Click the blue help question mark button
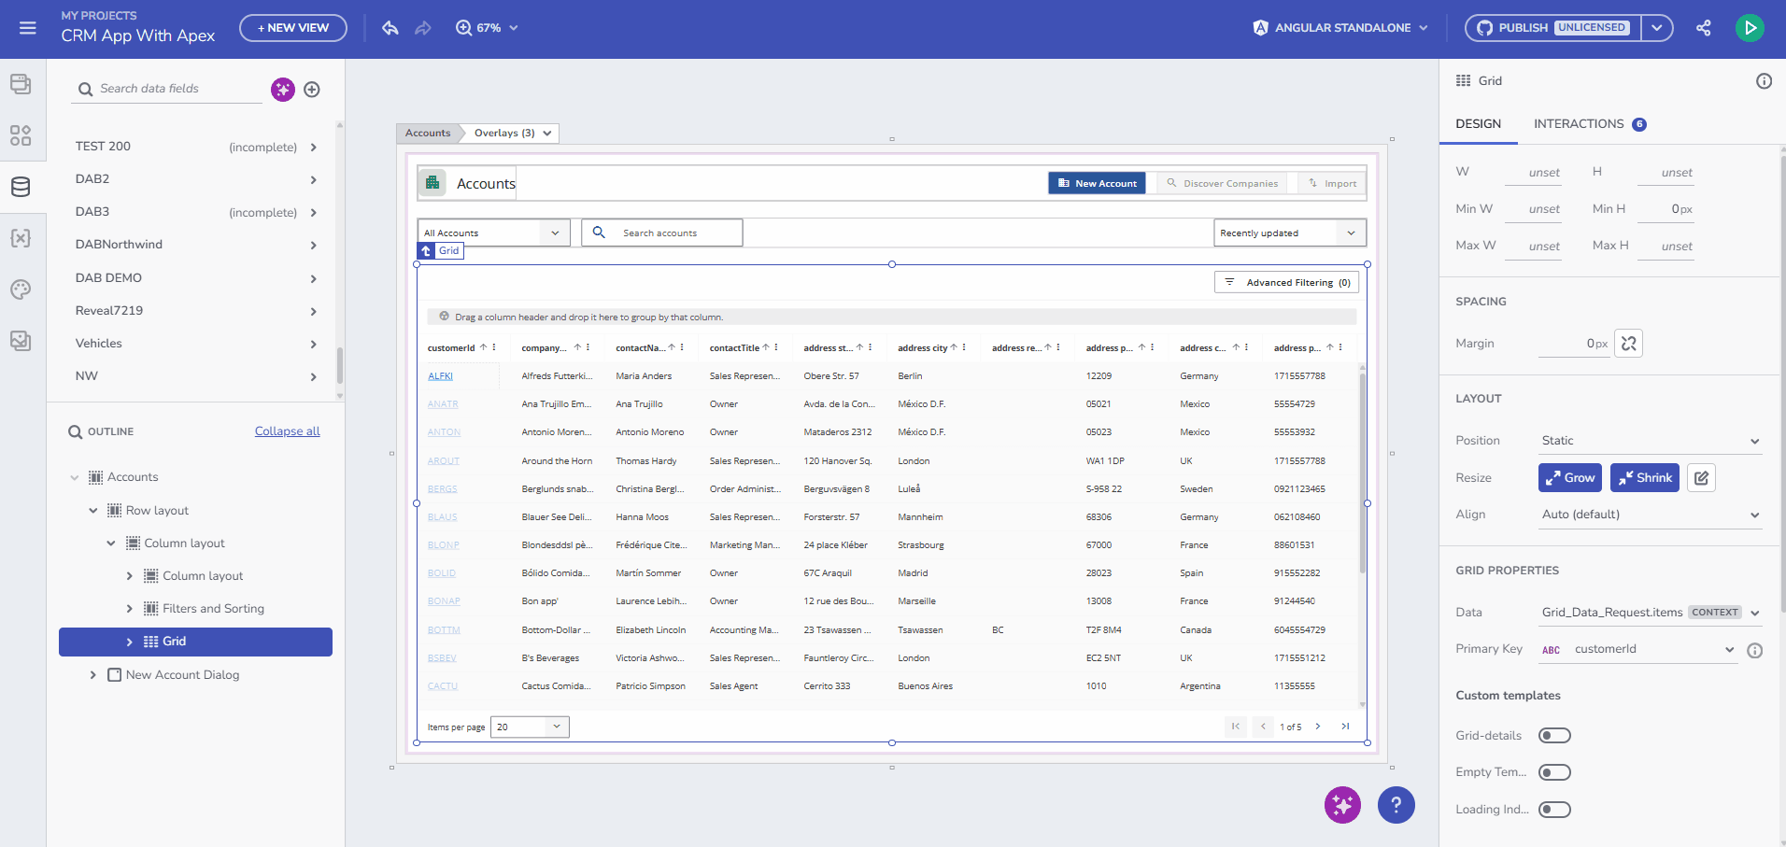This screenshot has height=847, width=1786. (x=1396, y=805)
